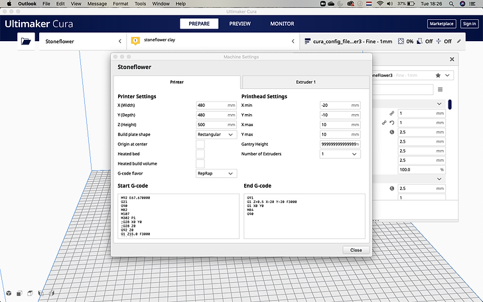
Task: Open the Number of Extruders dropdown
Action: [x=340, y=154]
